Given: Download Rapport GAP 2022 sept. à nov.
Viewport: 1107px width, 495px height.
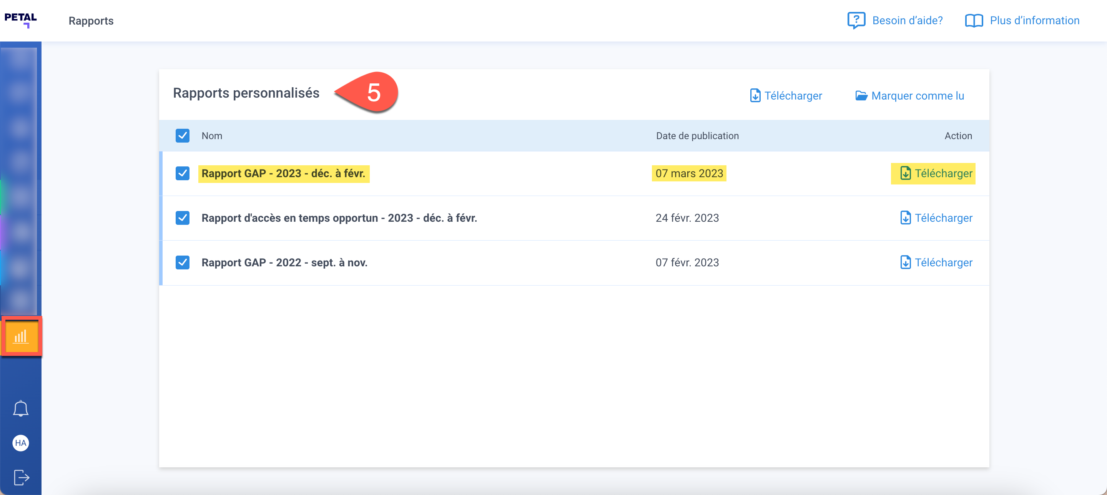Looking at the screenshot, I should point(936,262).
